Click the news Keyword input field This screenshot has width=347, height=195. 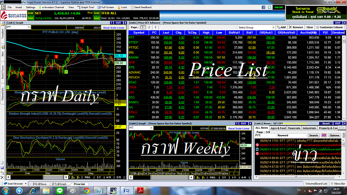click(x=292, y=135)
